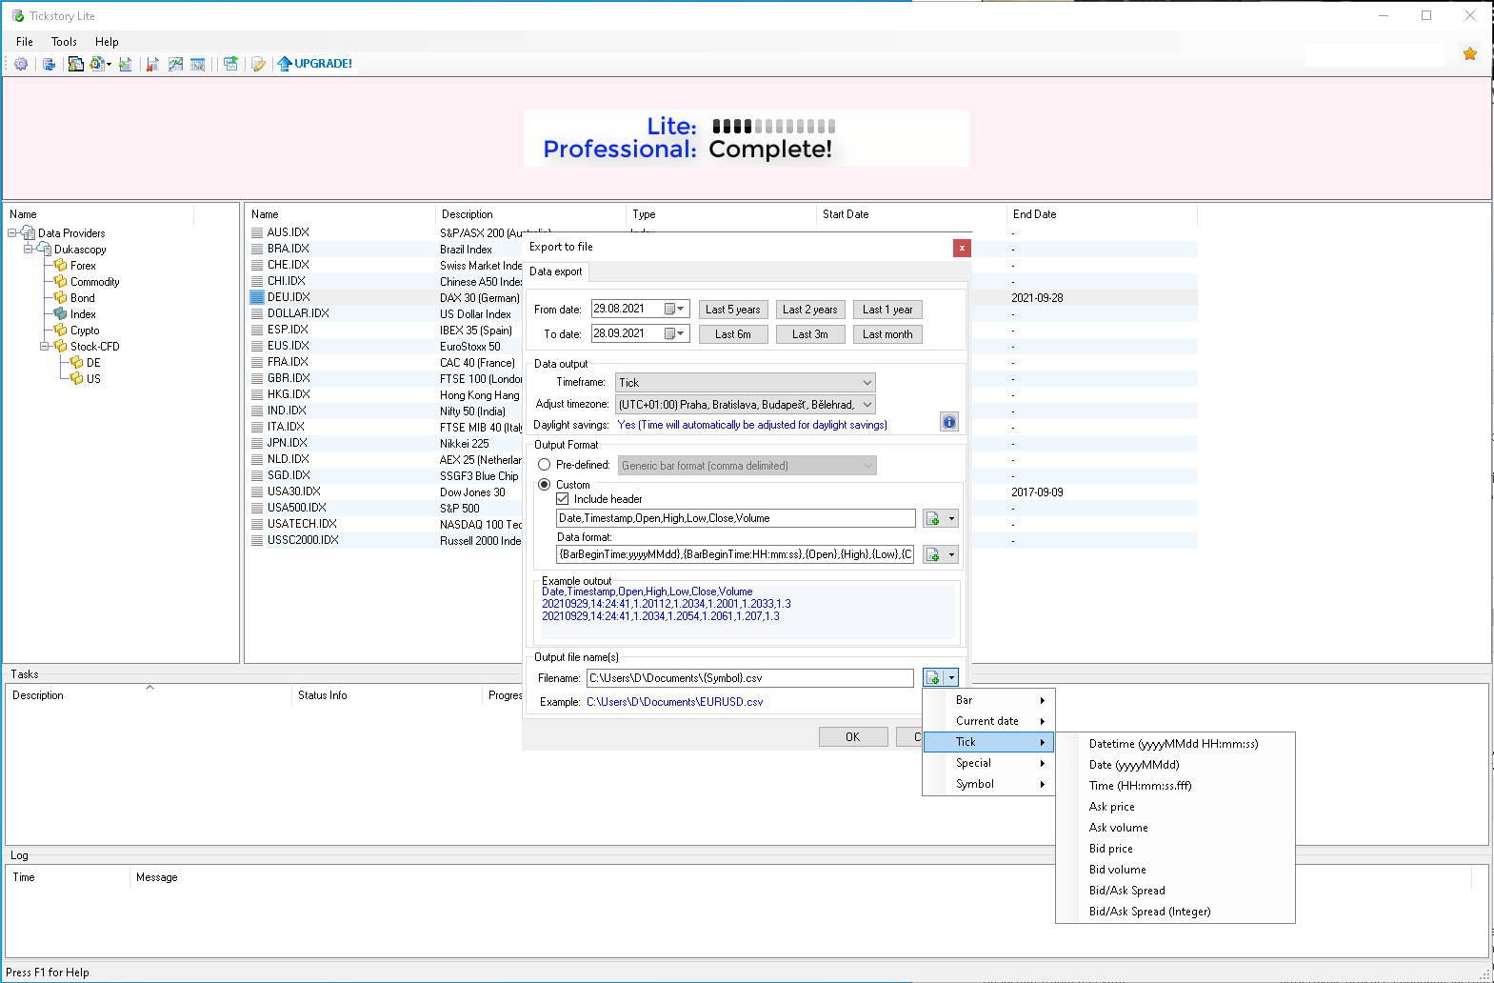Close the Export to file dialog
This screenshot has height=983, width=1494.
pos(962,248)
